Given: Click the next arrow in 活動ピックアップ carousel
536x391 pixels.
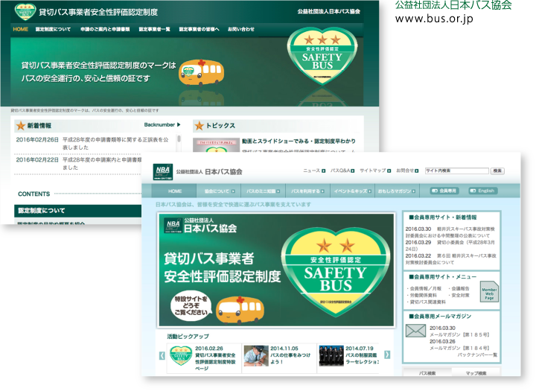Looking at the screenshot, I should pyautogui.click(x=386, y=355).
